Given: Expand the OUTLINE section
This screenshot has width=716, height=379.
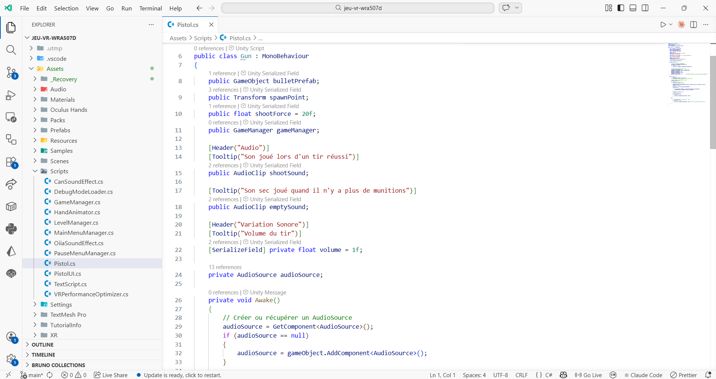Looking at the screenshot, I should [43, 345].
